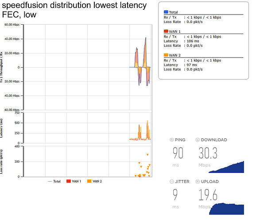Click the 'speedfusion distribution lowest latency' title
This screenshot has height=221, width=260.
[74, 5]
